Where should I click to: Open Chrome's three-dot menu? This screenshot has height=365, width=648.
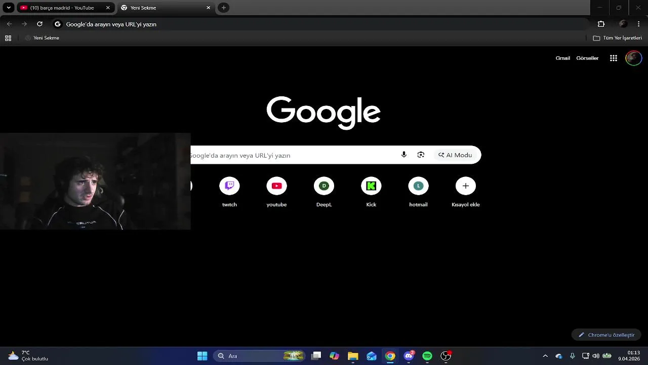point(638,24)
